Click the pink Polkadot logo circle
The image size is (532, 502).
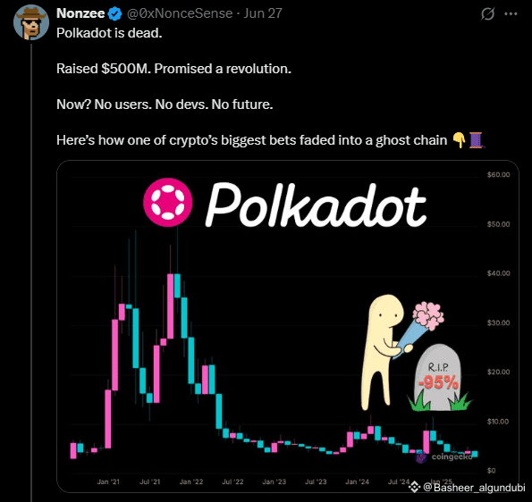168,203
